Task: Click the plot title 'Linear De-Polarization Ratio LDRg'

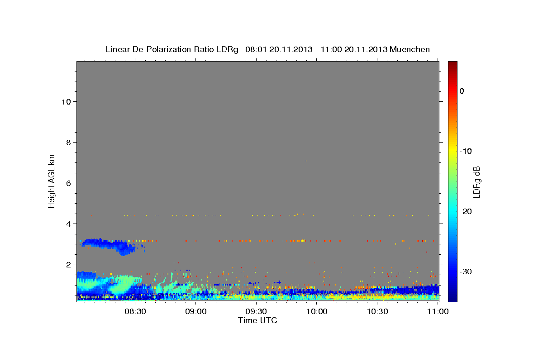Action: (x=172, y=49)
